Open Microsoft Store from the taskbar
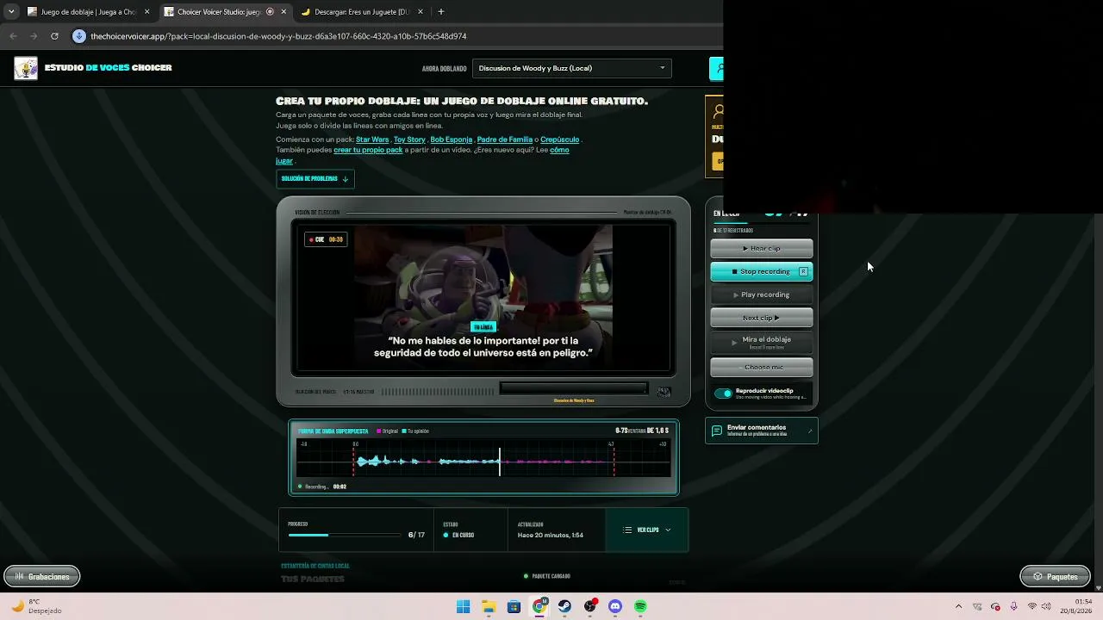Image resolution: width=1103 pixels, height=620 pixels. (x=514, y=607)
